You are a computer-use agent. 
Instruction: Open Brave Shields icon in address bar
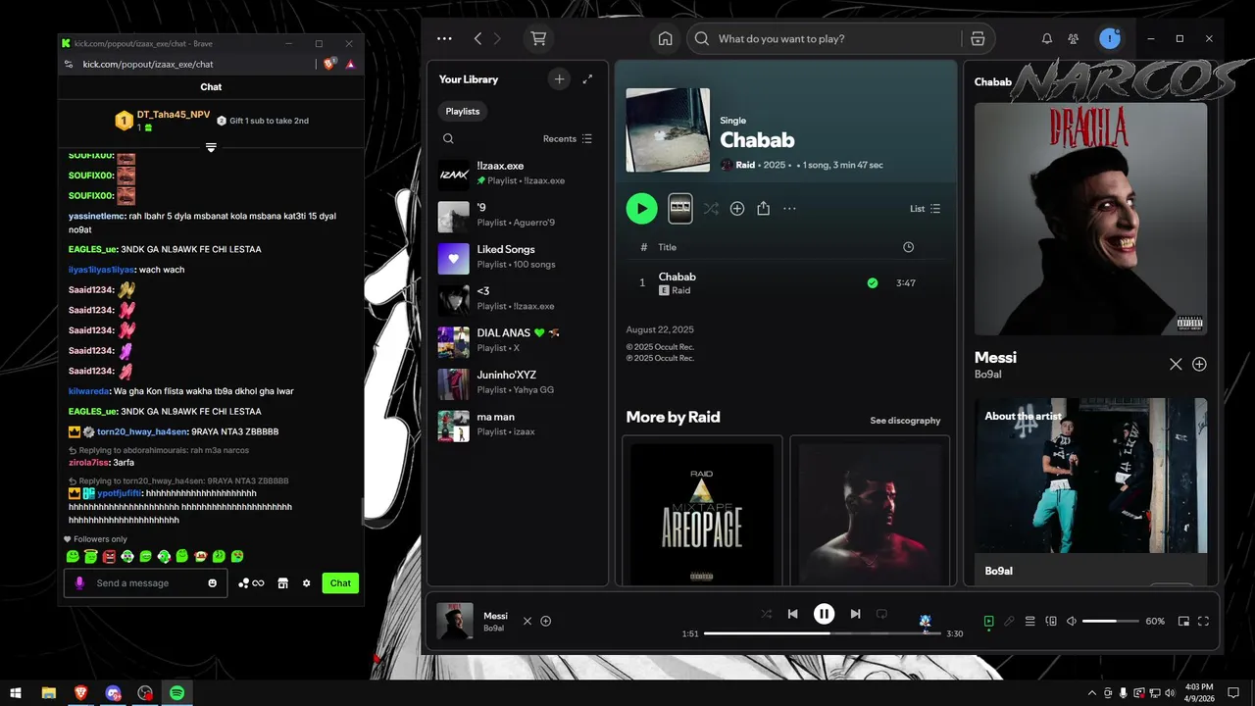(330, 64)
